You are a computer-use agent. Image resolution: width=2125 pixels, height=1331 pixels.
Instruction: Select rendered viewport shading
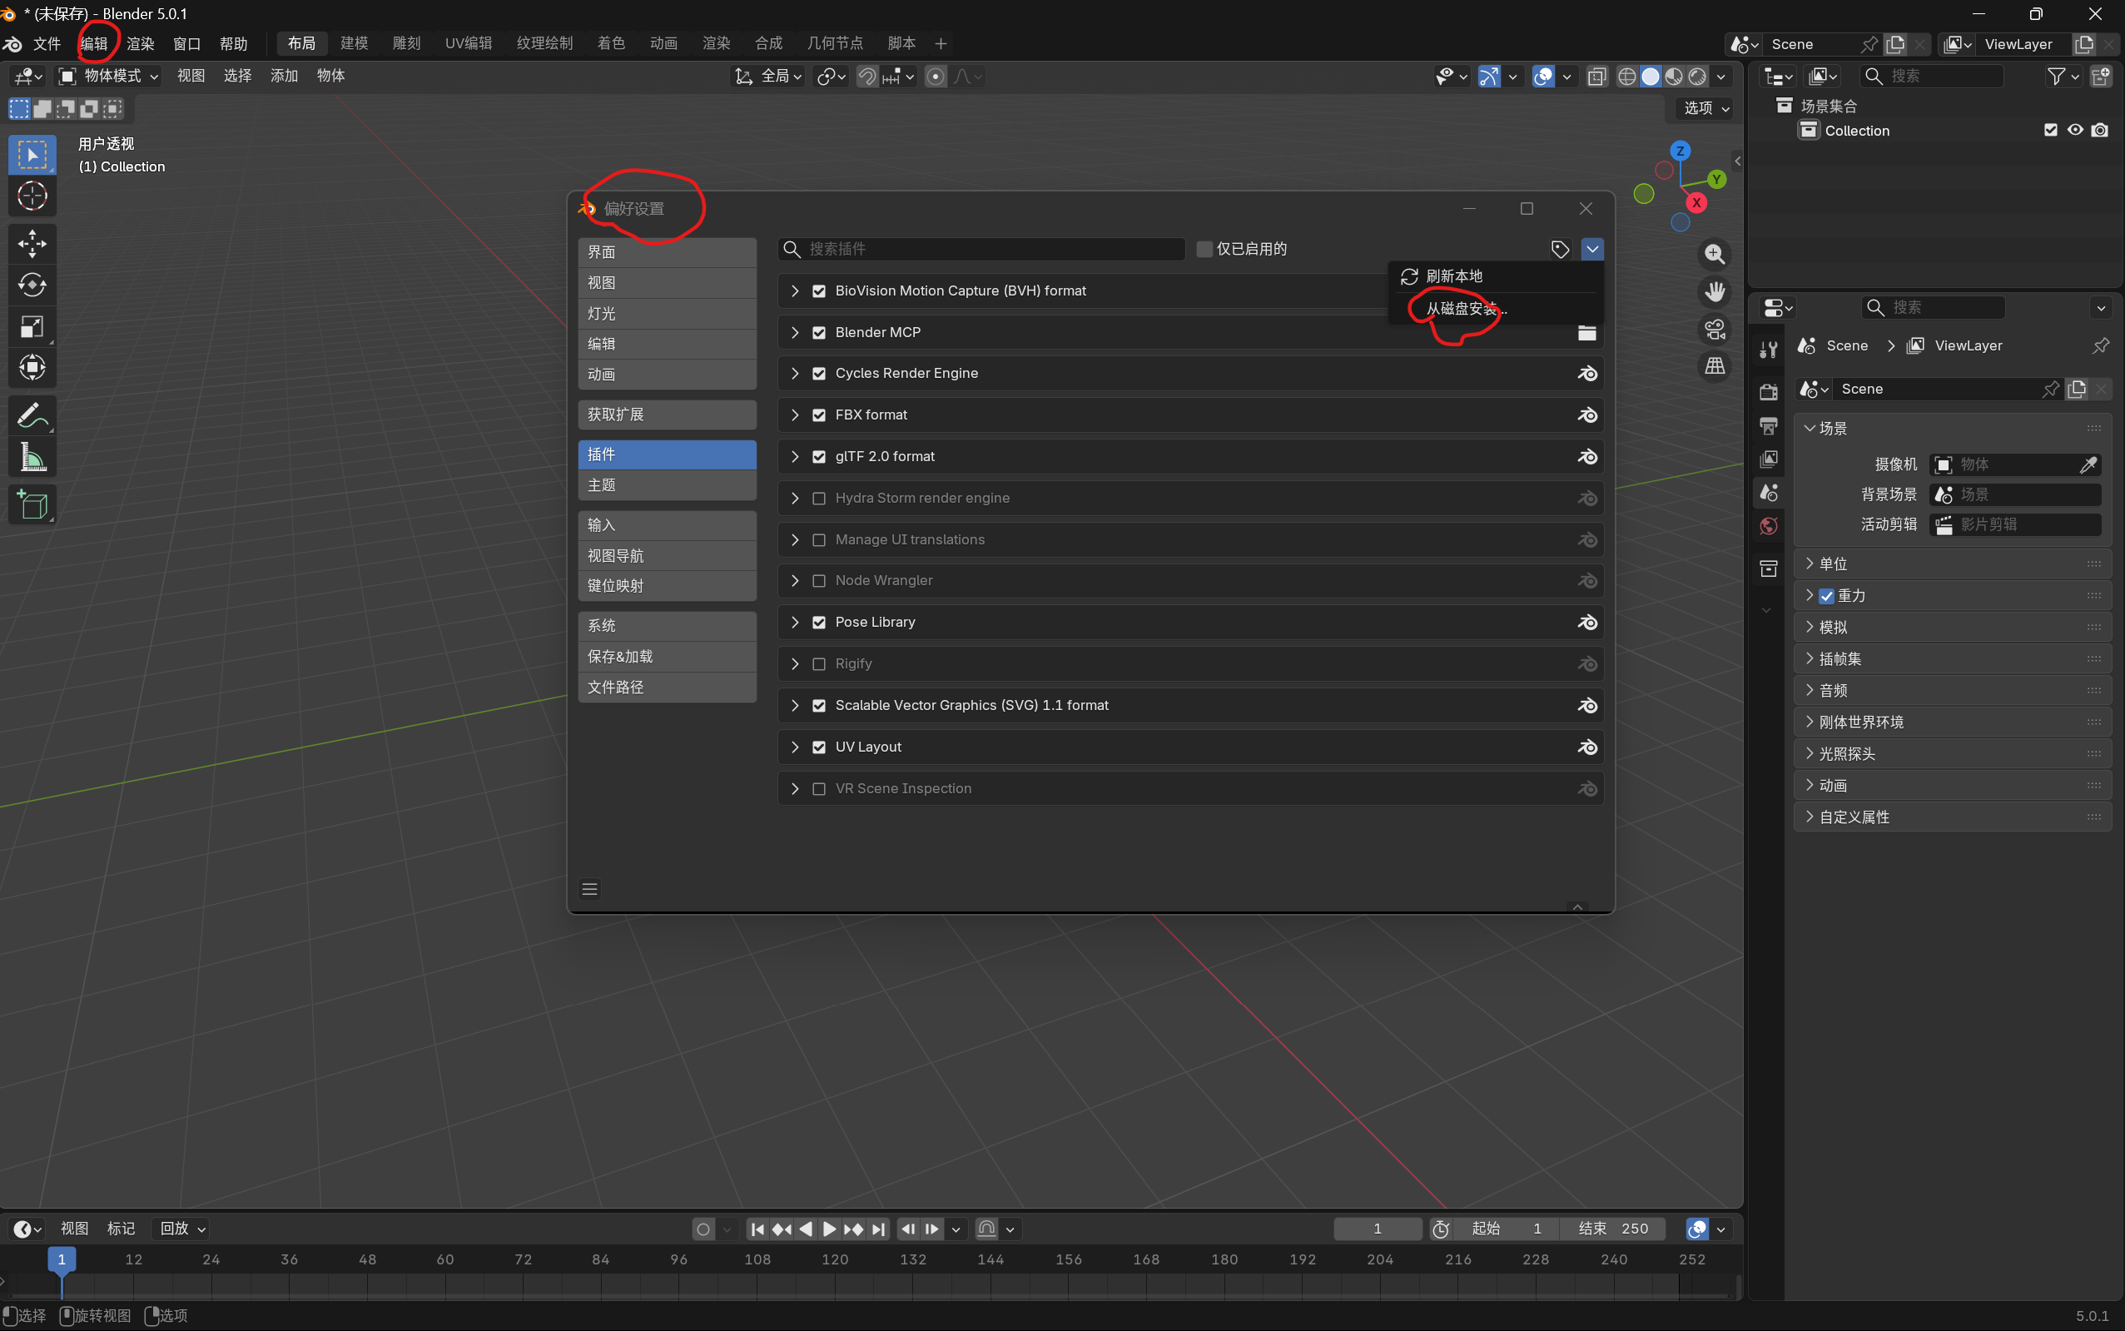click(1697, 77)
